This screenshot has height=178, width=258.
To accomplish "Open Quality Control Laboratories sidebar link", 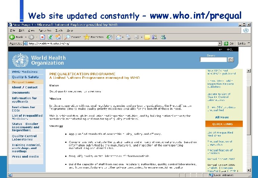I will pos(24,138).
